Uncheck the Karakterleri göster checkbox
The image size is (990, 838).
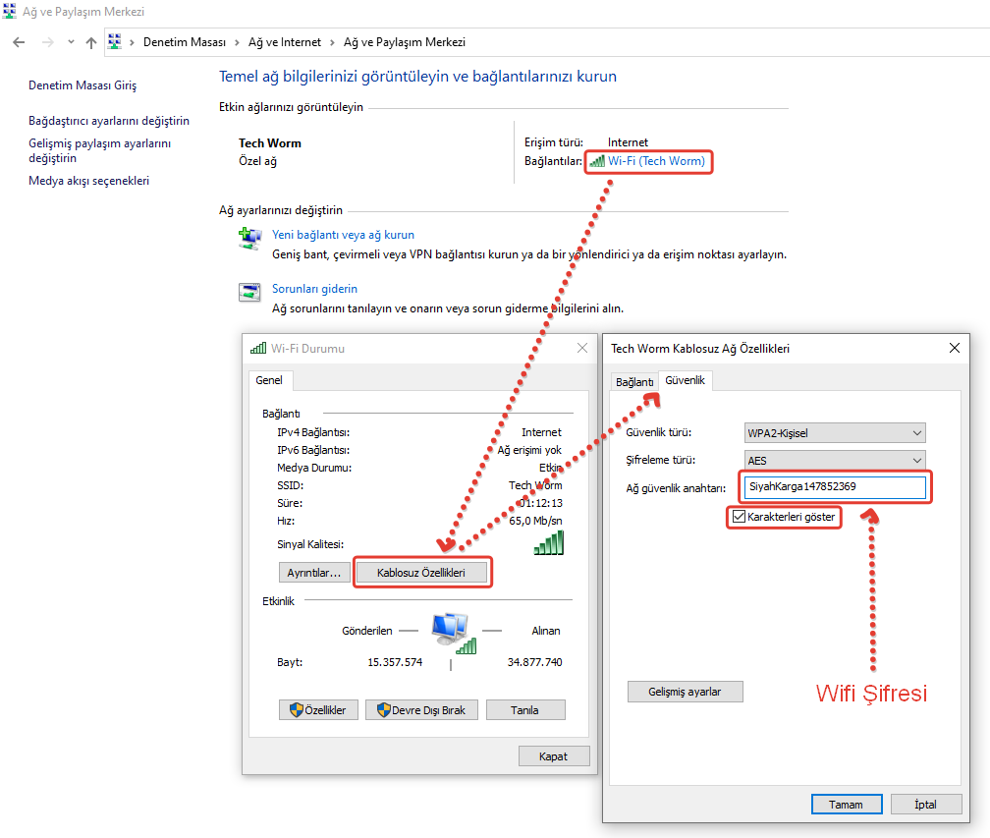tap(739, 517)
